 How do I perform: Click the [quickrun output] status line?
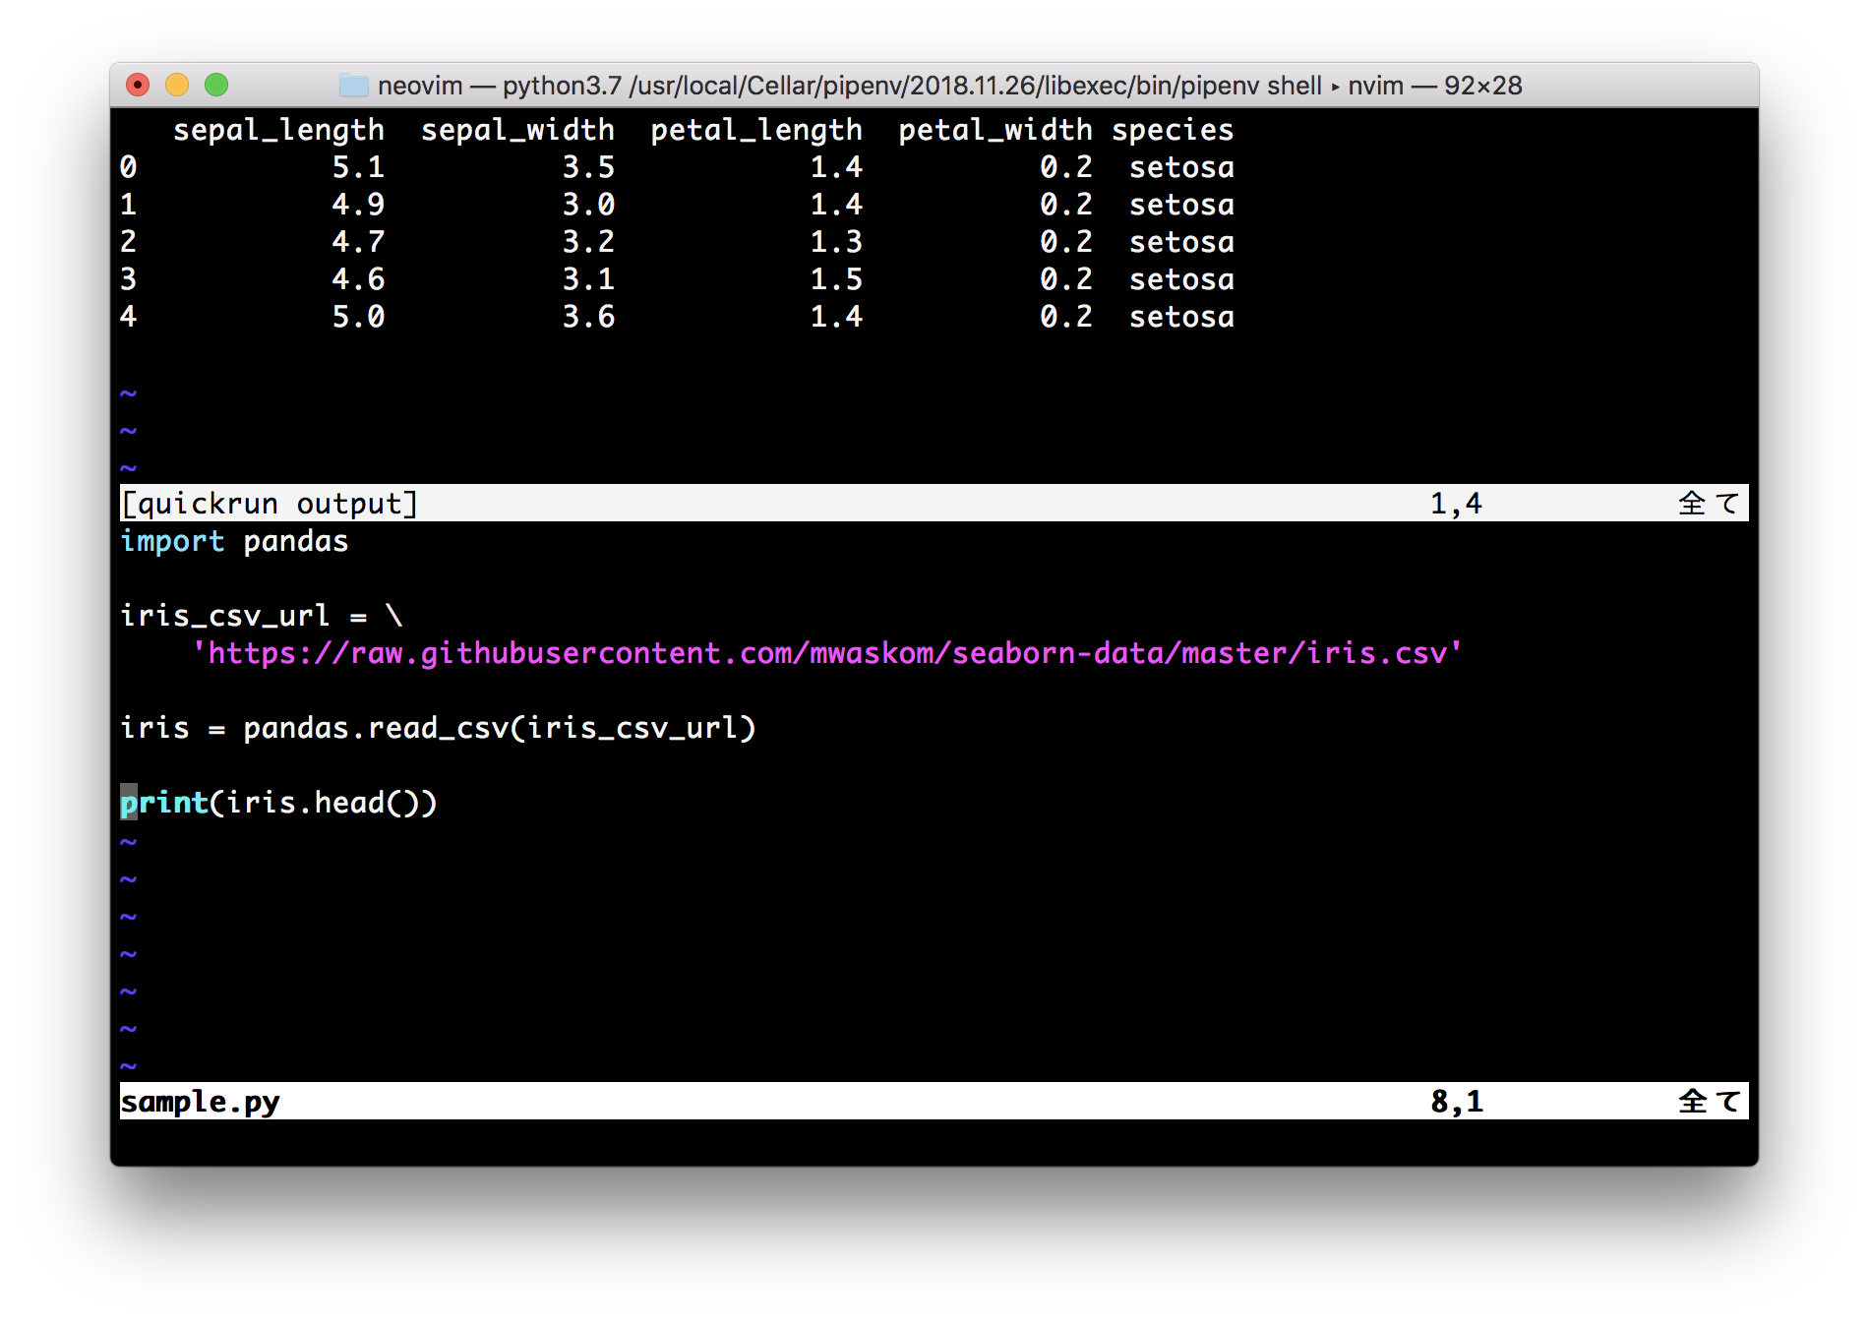tap(934, 504)
